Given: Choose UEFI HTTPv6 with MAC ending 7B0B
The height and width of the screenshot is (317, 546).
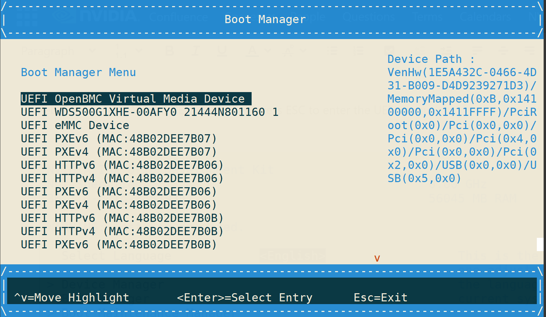Looking at the screenshot, I should tap(122, 218).
